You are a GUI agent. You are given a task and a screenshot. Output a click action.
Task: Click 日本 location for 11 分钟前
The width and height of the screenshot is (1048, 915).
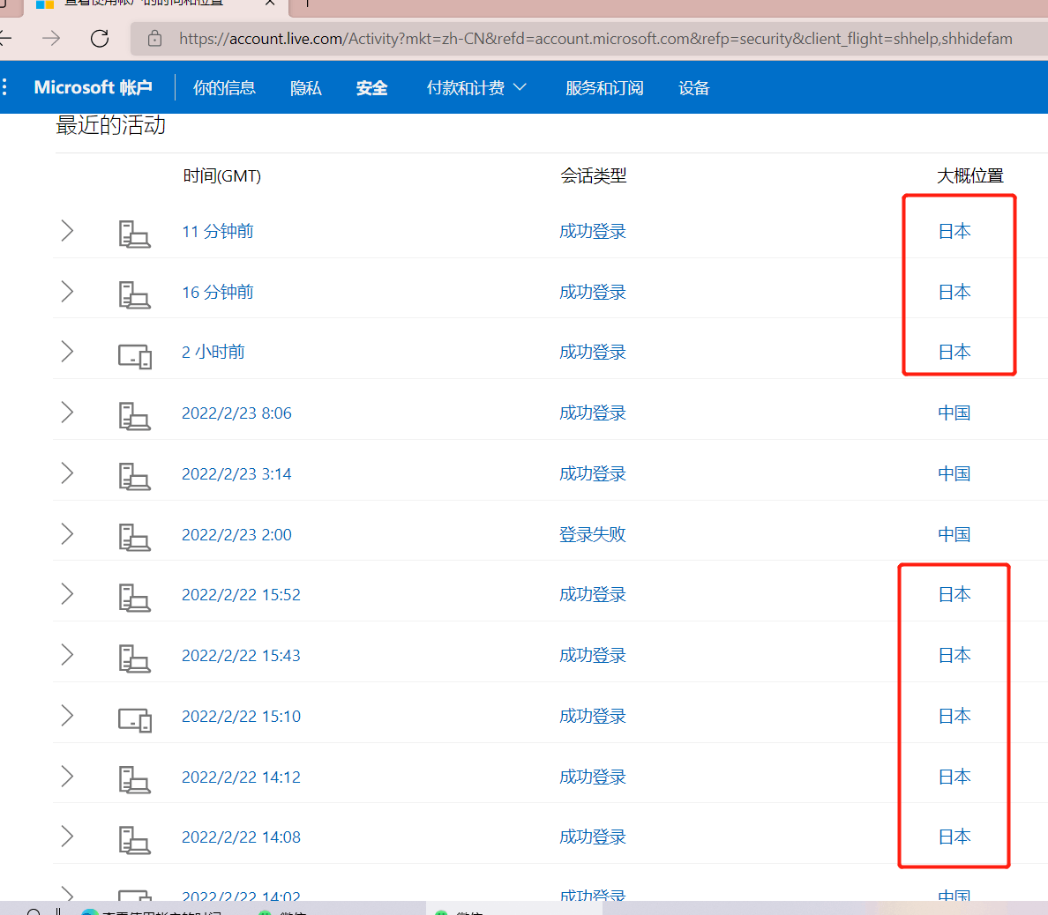(954, 231)
